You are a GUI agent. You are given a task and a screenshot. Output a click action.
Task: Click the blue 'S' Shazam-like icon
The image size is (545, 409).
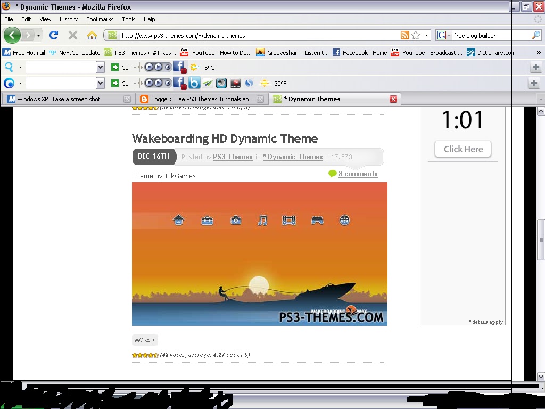249,83
